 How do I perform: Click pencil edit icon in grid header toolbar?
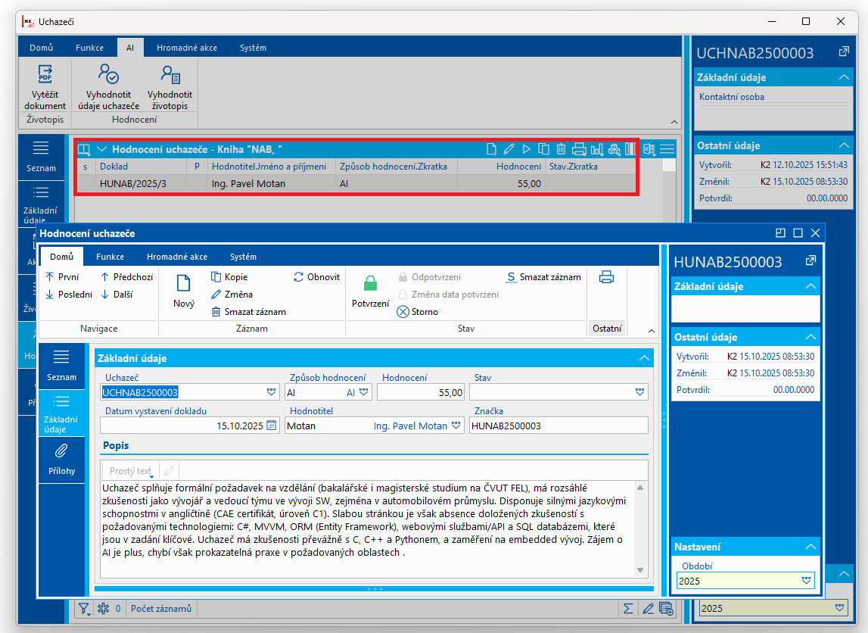click(509, 149)
